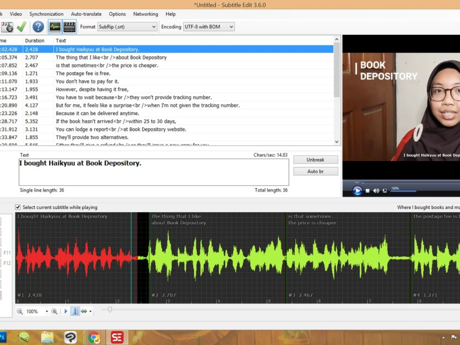This screenshot has height=345, width=460.
Task: Select row starting 'But for me, it feels'
Action: pyautogui.click(x=167, y=105)
